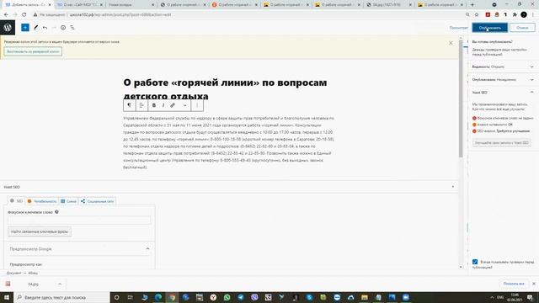
Task: Open Viber from the taskbar
Action: coord(254,297)
